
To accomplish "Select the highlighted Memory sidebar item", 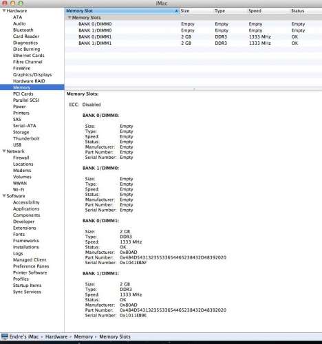I will (x=32, y=87).
